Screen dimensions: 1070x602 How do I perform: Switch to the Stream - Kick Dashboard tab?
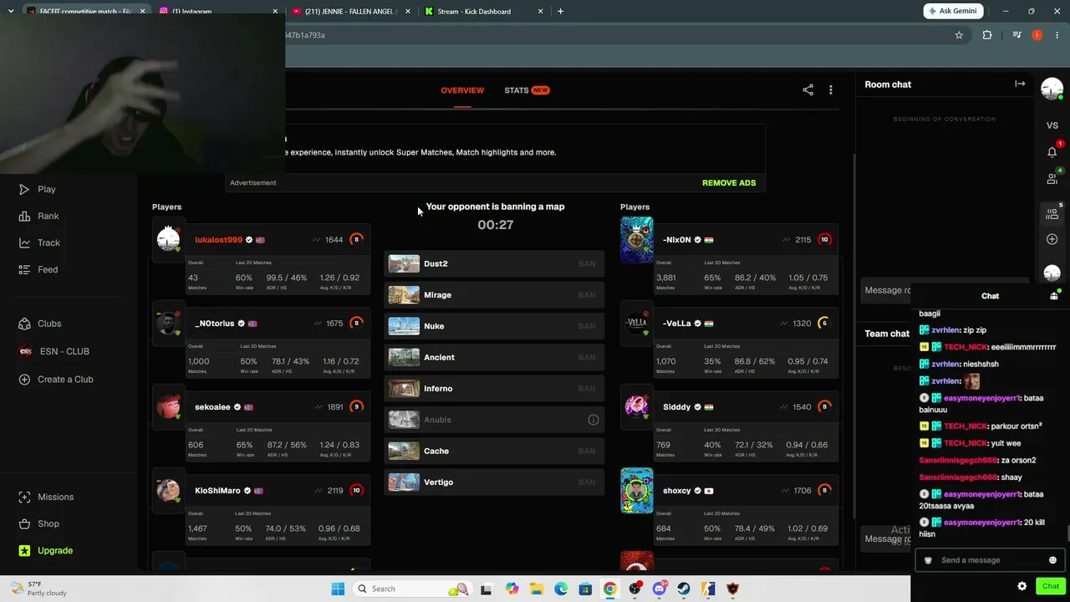[484, 12]
